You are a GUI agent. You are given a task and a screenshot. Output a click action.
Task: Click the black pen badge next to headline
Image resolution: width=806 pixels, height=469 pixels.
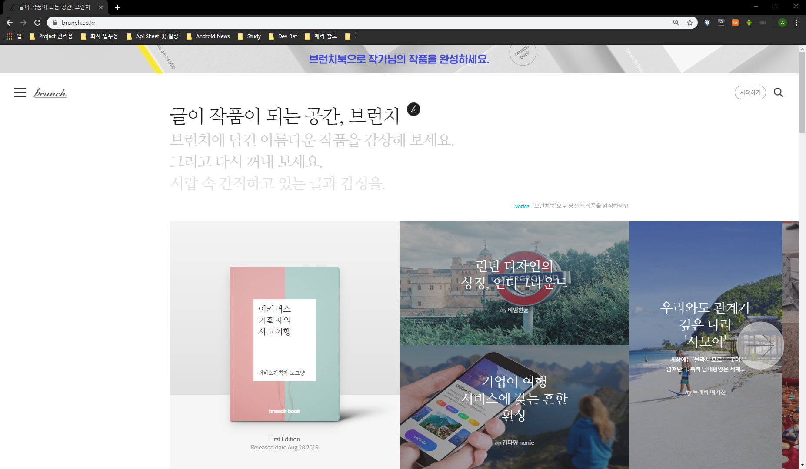[413, 109]
